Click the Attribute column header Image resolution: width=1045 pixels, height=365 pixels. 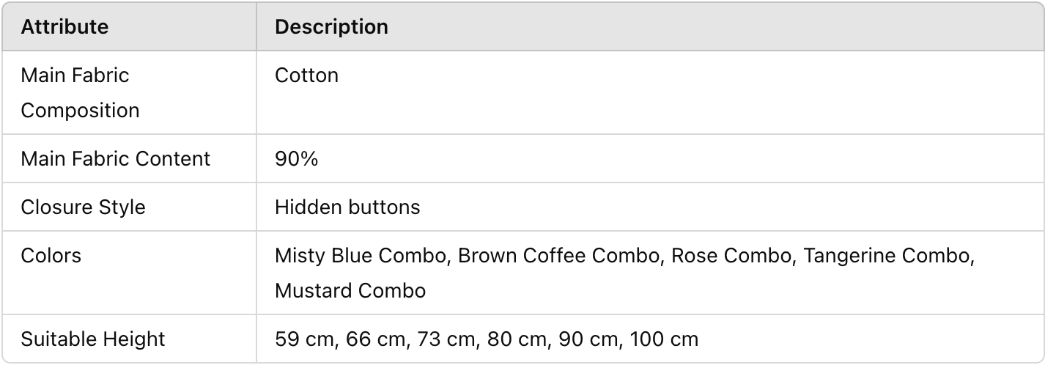[x=64, y=27]
